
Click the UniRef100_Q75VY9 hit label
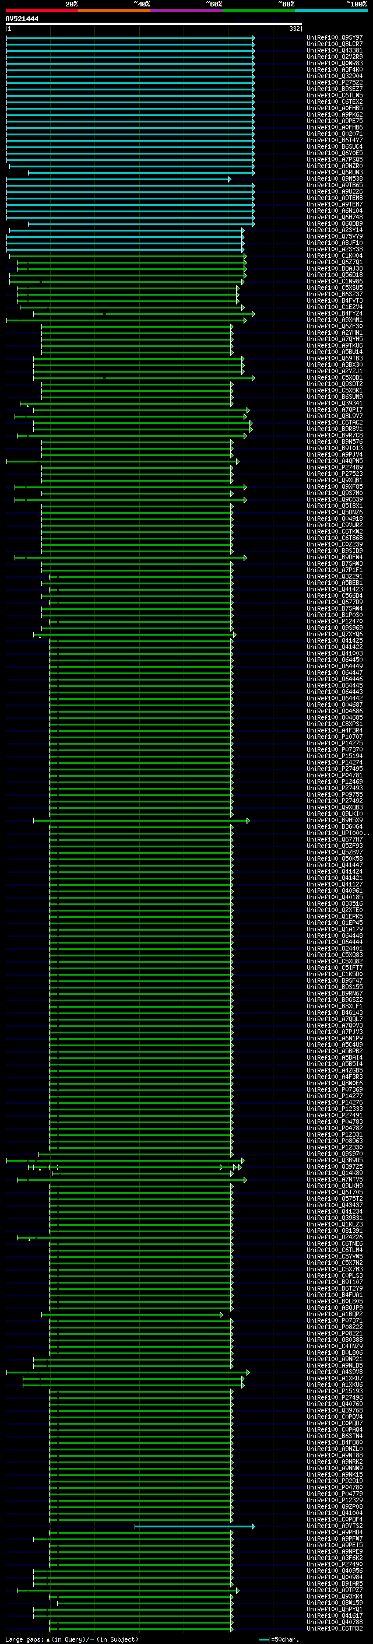tap(334, 237)
